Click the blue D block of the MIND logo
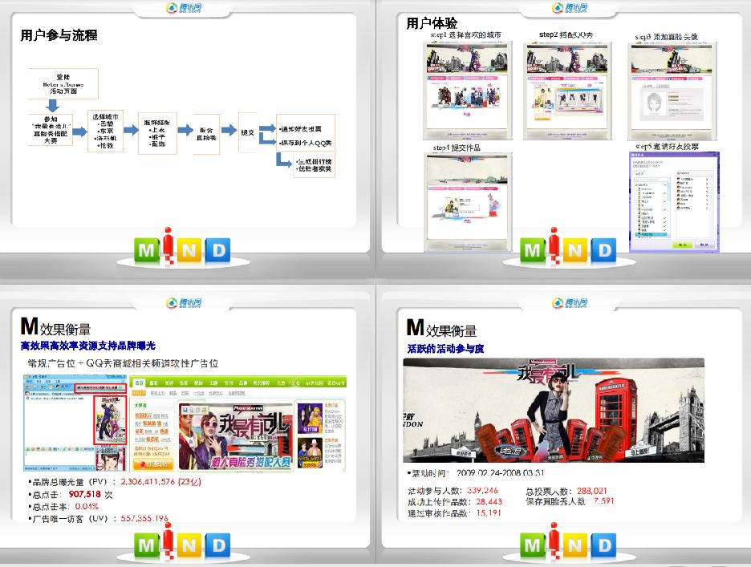The image size is (751, 567). tap(218, 249)
